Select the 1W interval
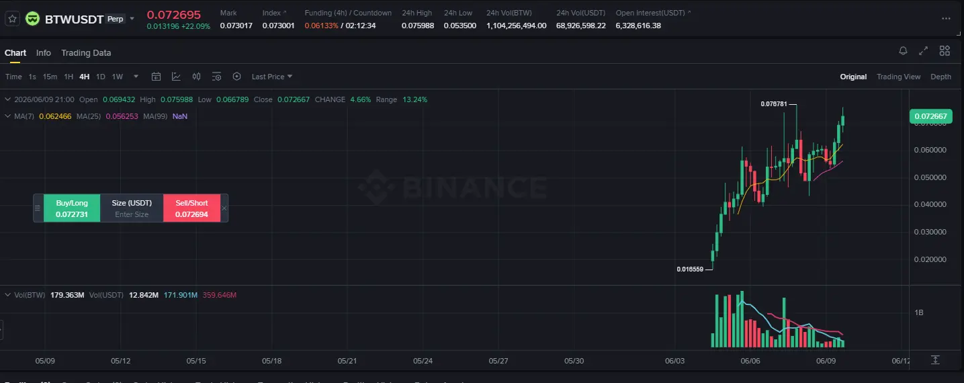 118,77
